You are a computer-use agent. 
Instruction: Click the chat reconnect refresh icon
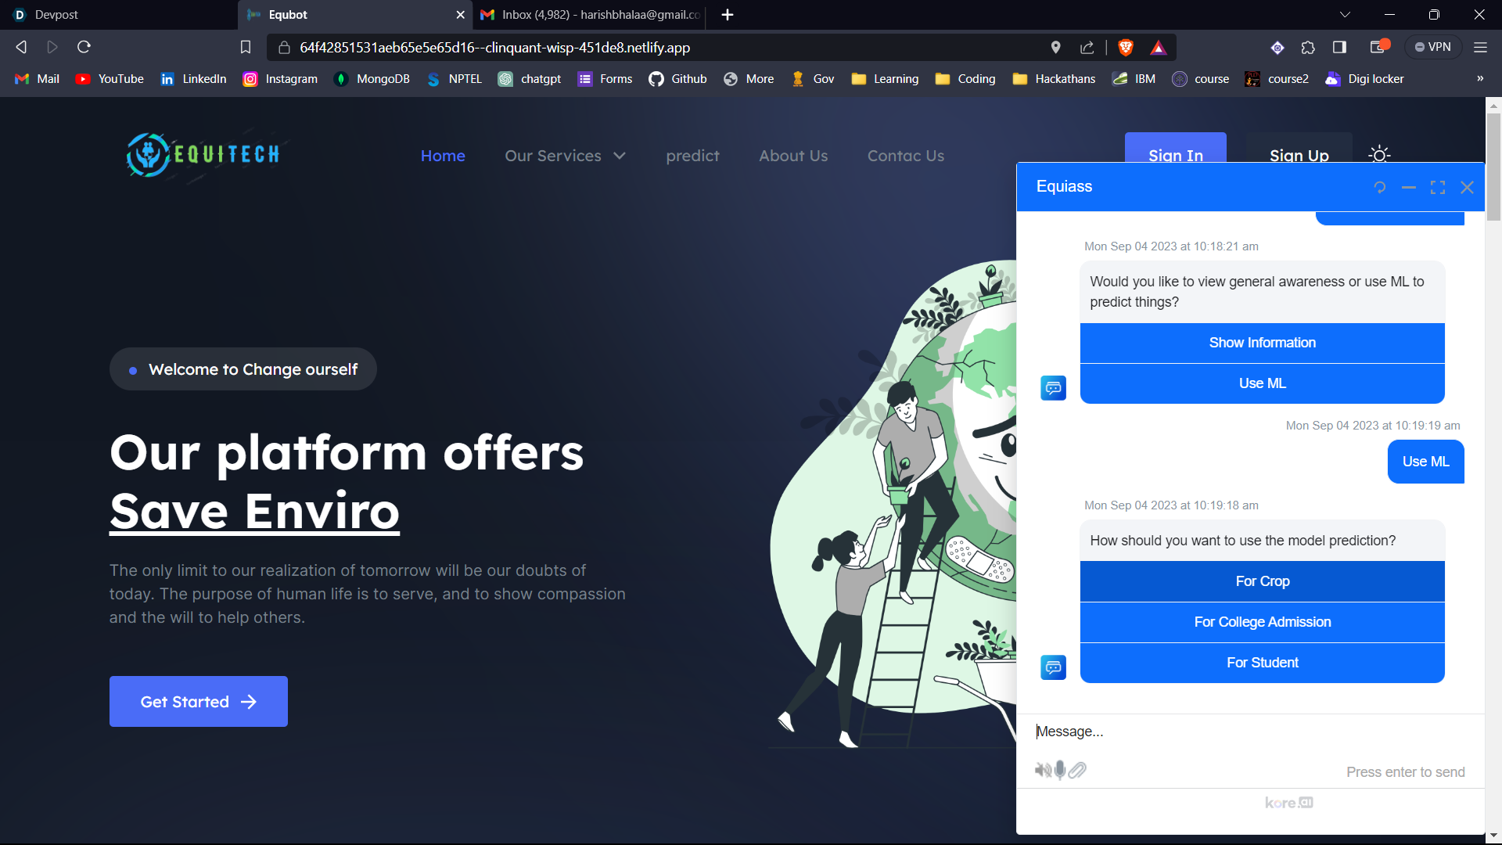click(1380, 188)
